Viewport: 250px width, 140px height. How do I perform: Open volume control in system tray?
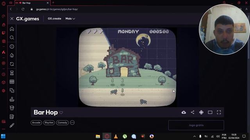(218, 136)
